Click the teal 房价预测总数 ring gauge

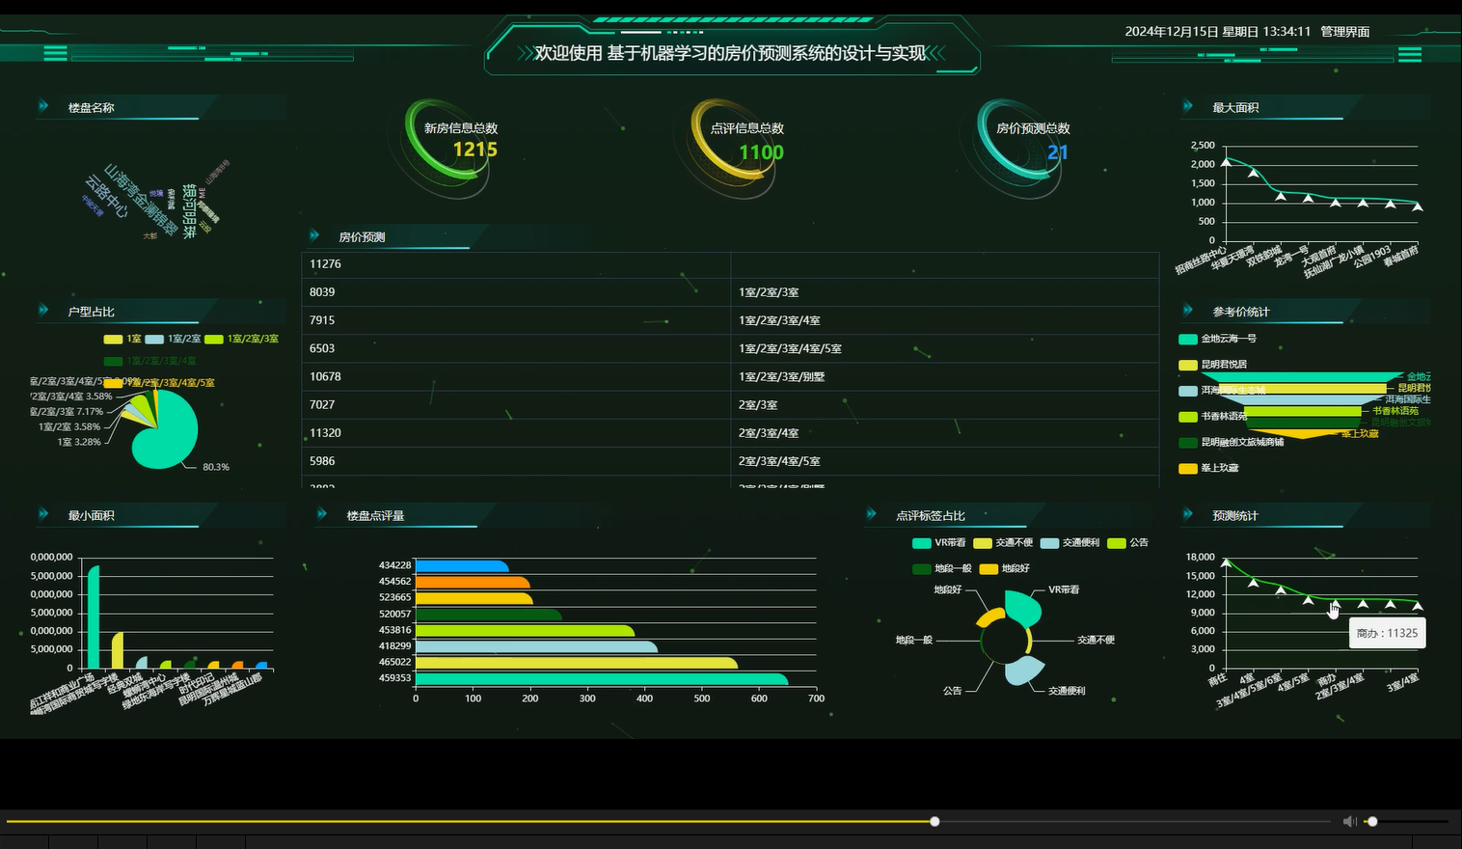tap(1018, 150)
